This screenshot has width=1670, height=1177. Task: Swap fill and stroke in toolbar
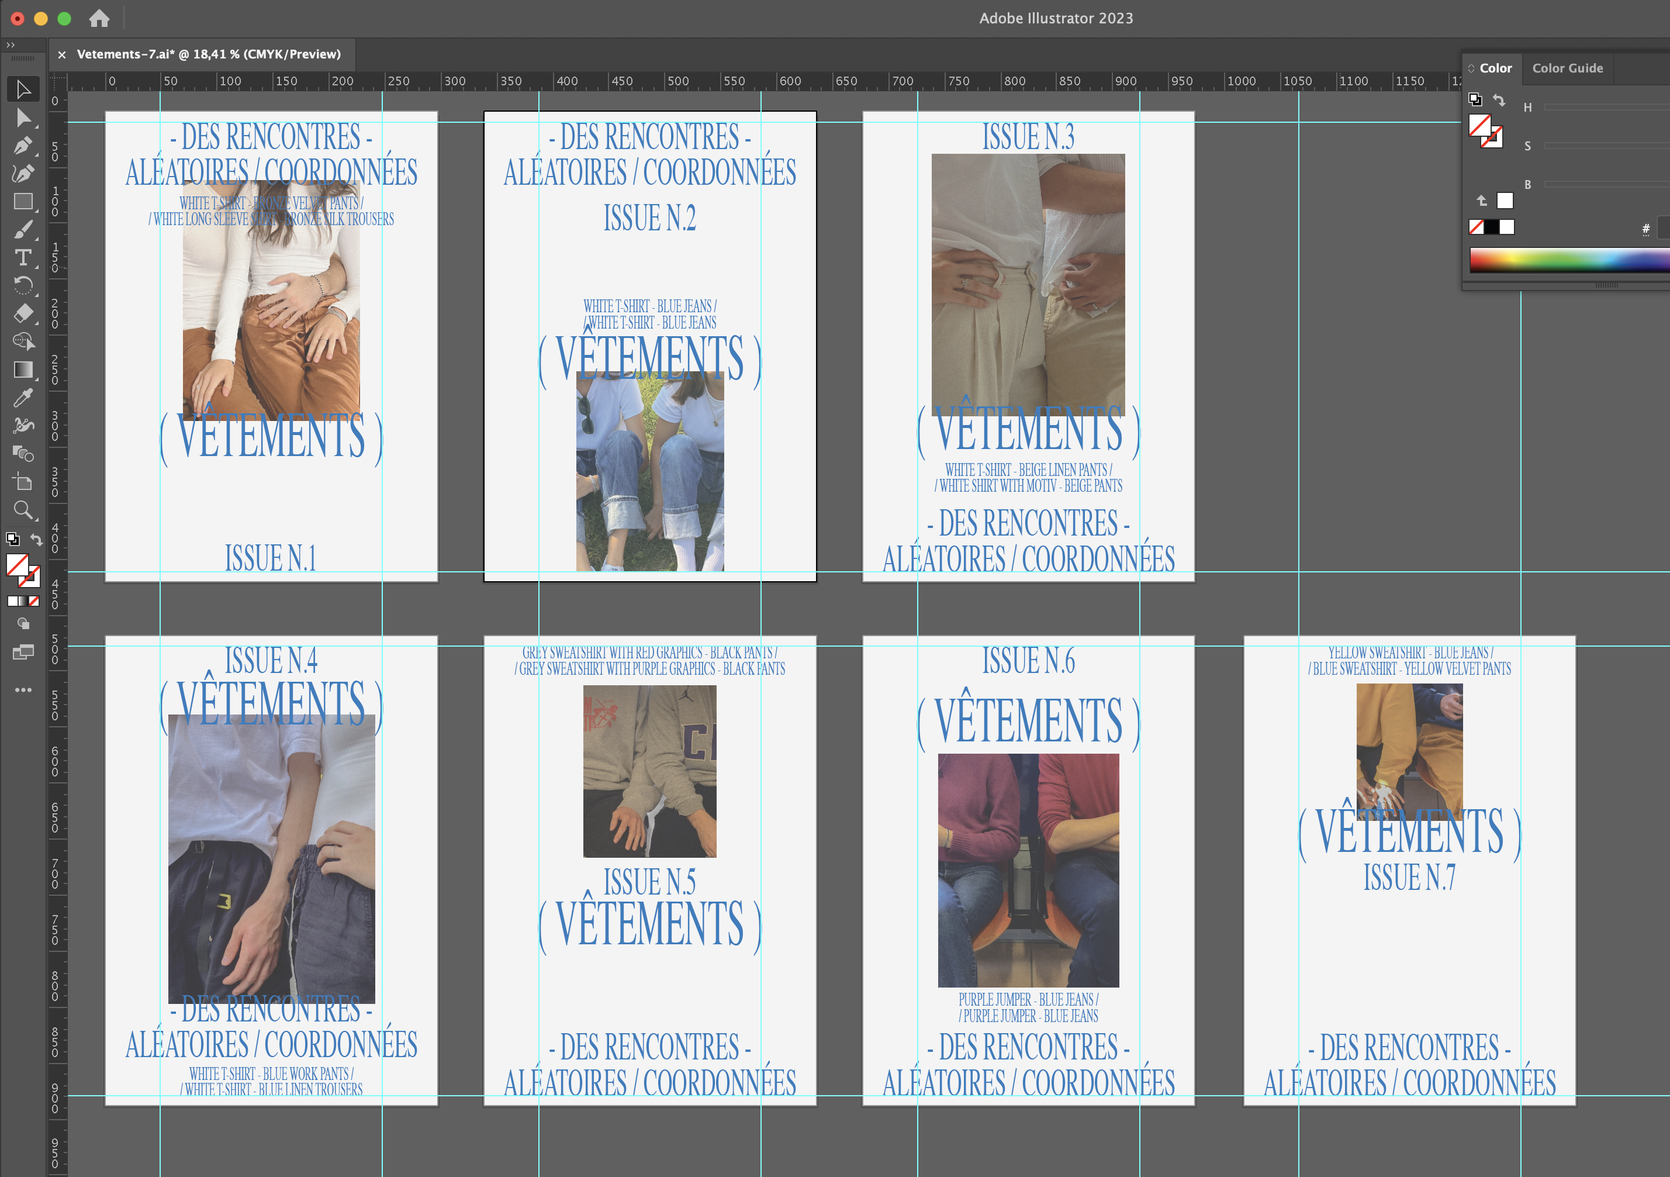[36, 539]
